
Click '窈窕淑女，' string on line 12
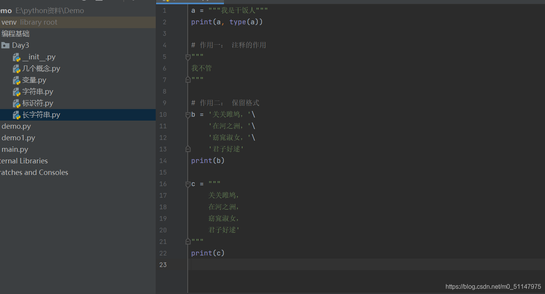pos(230,138)
